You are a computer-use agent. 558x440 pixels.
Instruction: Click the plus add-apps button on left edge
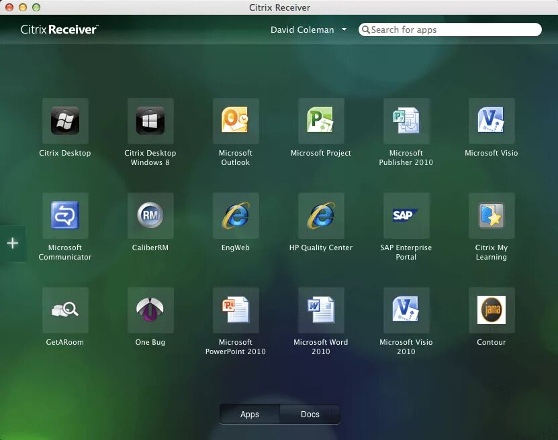(13, 243)
